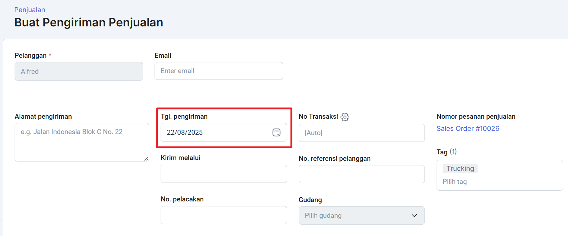Viewport: 568px width, 236px height.
Task: Click the Tag count indicator (1)
Action: point(453,152)
